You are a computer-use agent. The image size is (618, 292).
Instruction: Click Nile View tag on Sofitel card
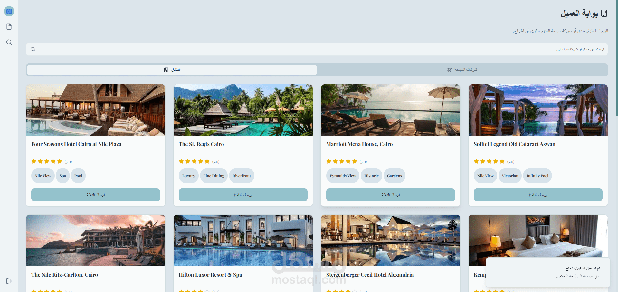tap(485, 176)
